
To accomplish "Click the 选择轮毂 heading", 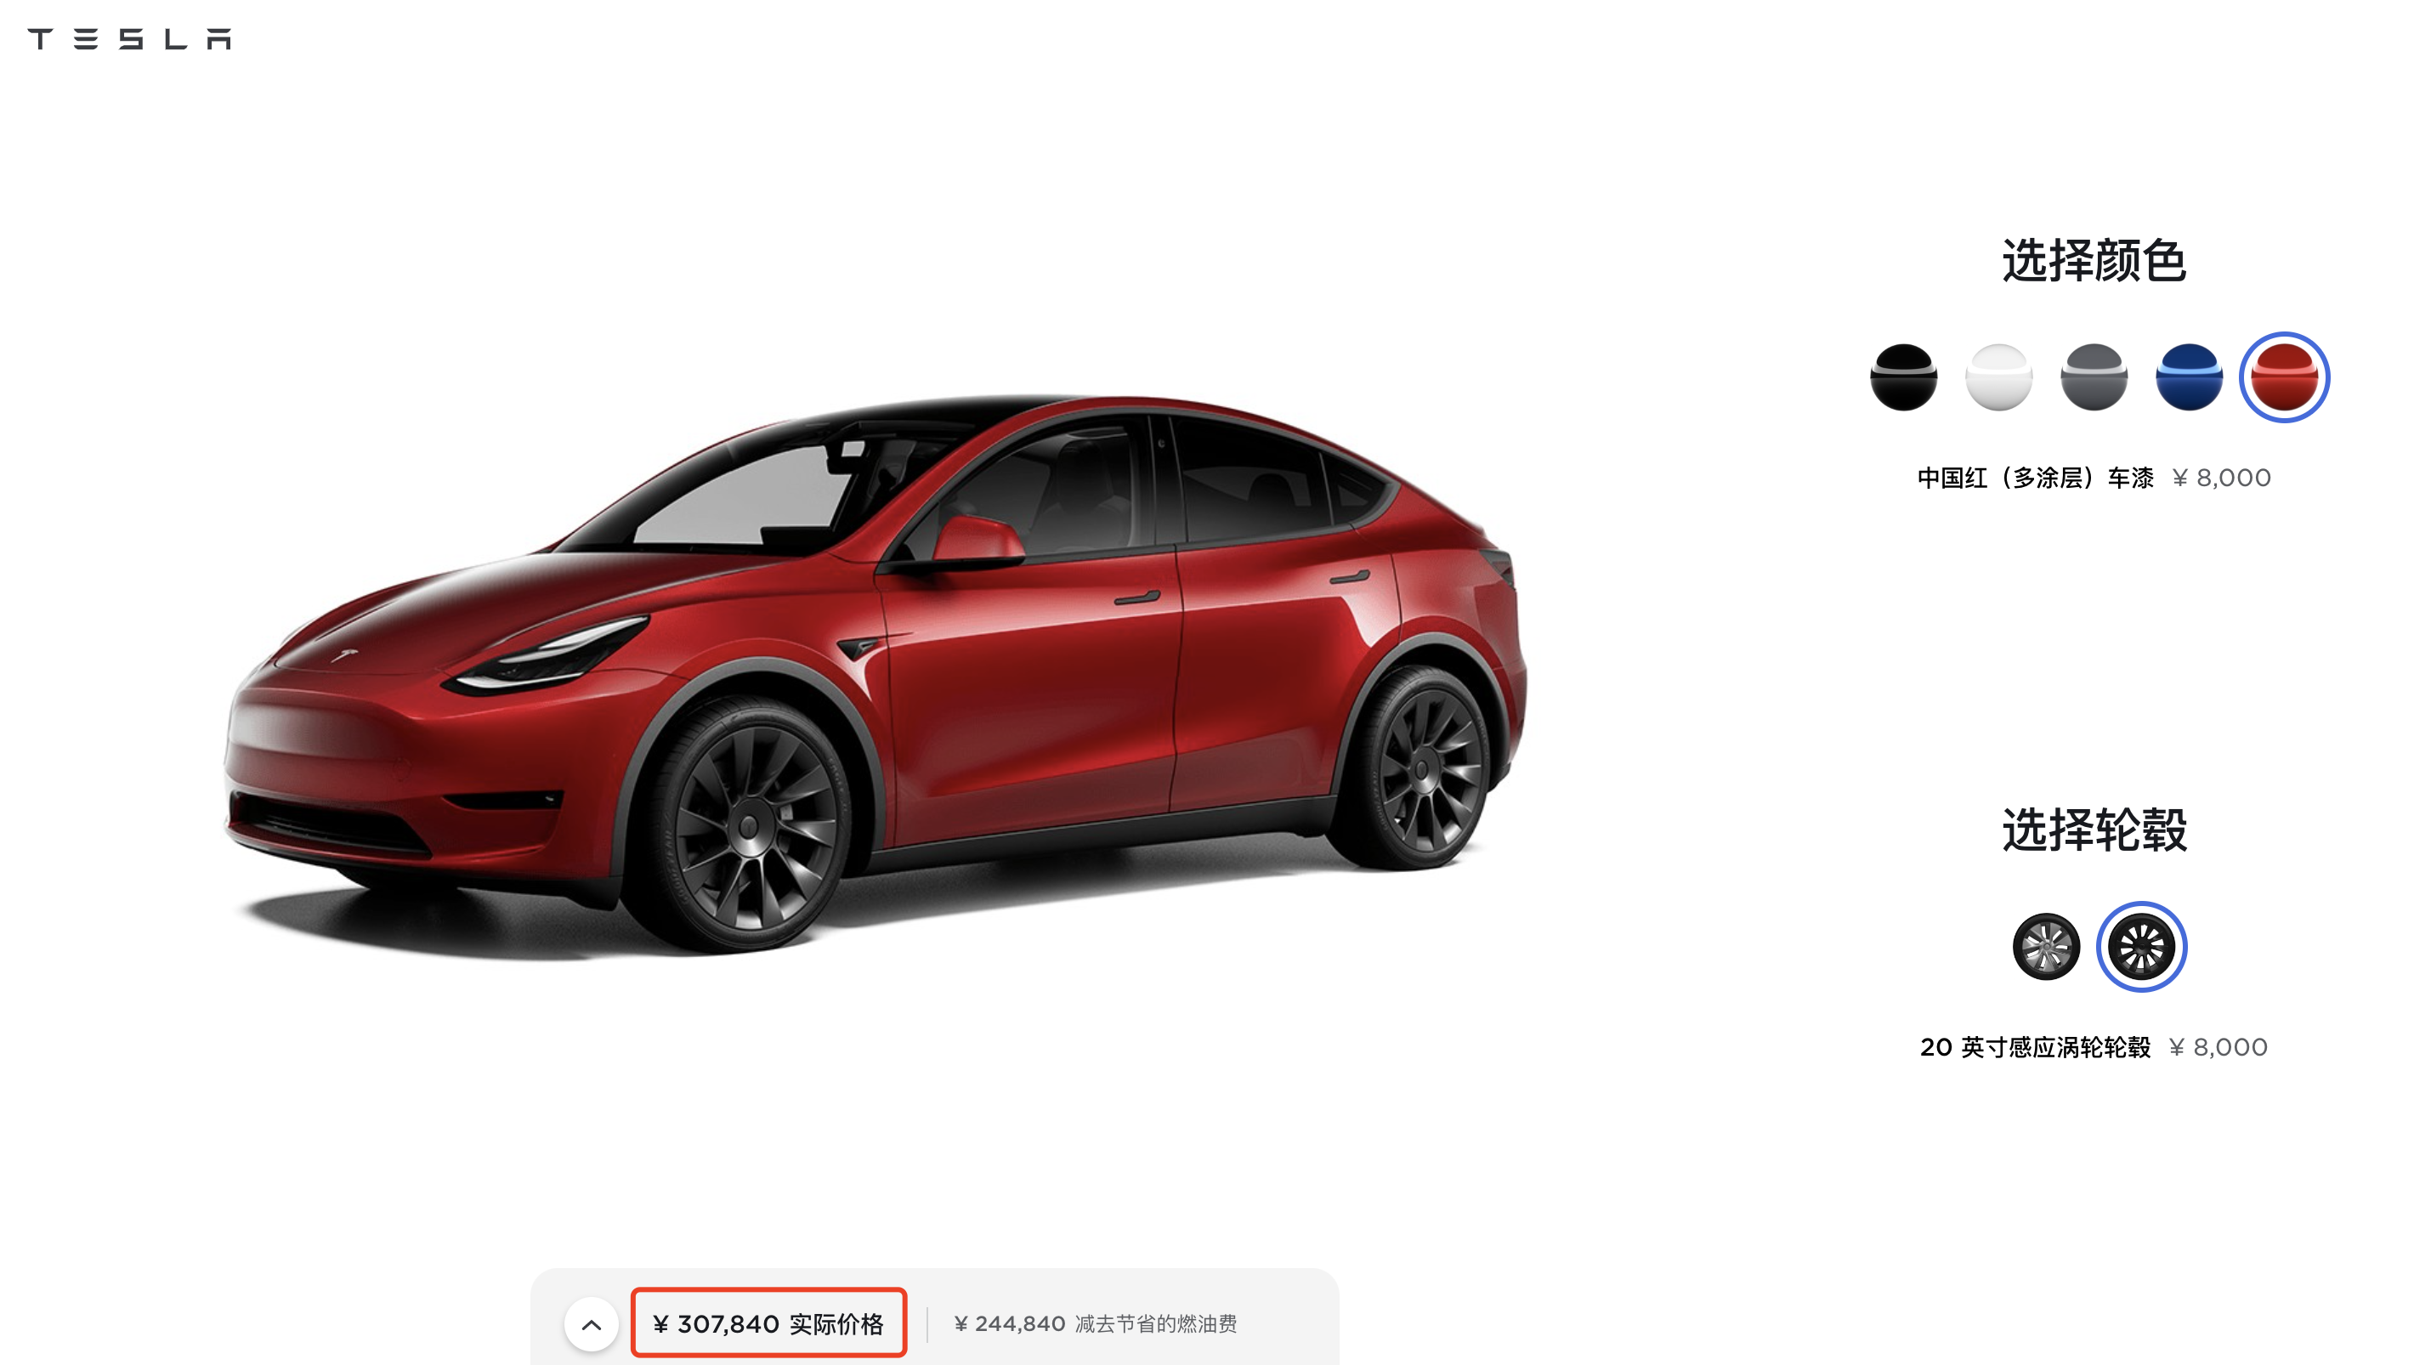I will pyautogui.click(x=2094, y=830).
